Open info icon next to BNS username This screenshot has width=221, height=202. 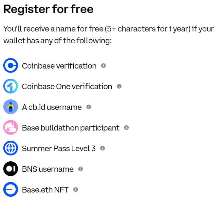(x=81, y=169)
